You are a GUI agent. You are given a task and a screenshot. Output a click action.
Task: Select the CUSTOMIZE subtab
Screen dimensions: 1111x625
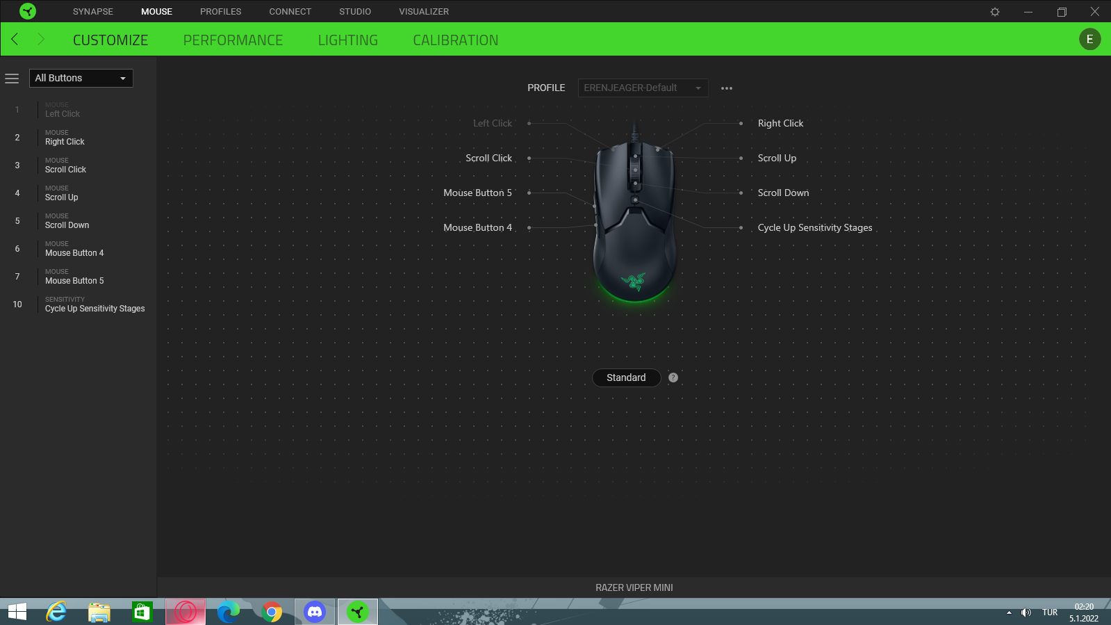tap(110, 40)
